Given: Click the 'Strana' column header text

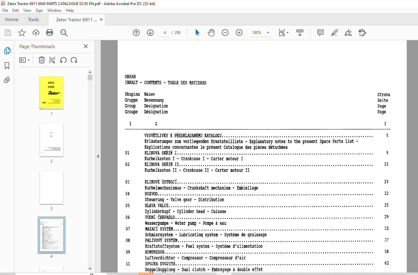Looking at the screenshot, I should click(x=384, y=95).
